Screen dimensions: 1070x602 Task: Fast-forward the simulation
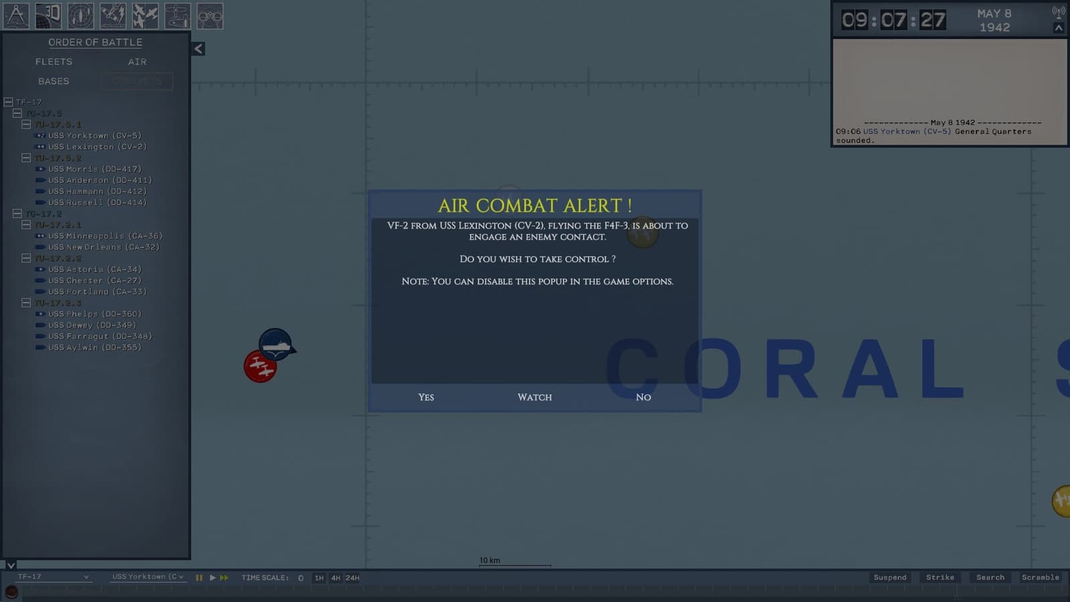(224, 577)
